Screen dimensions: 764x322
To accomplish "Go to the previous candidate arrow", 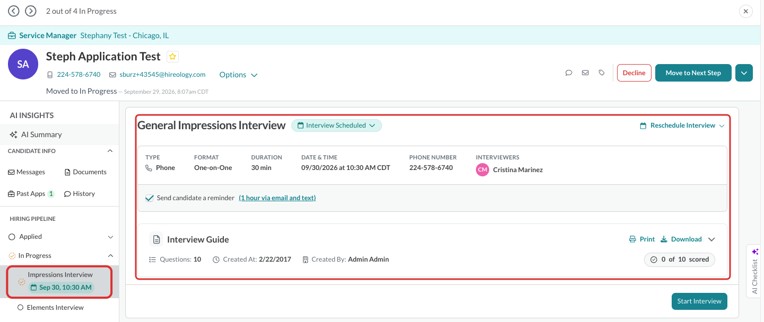I will coord(14,11).
